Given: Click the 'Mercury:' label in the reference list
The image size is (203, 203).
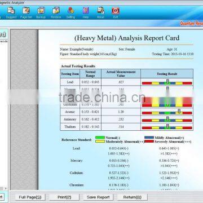Looking at the screenshot, I should pyautogui.click(x=77, y=161).
